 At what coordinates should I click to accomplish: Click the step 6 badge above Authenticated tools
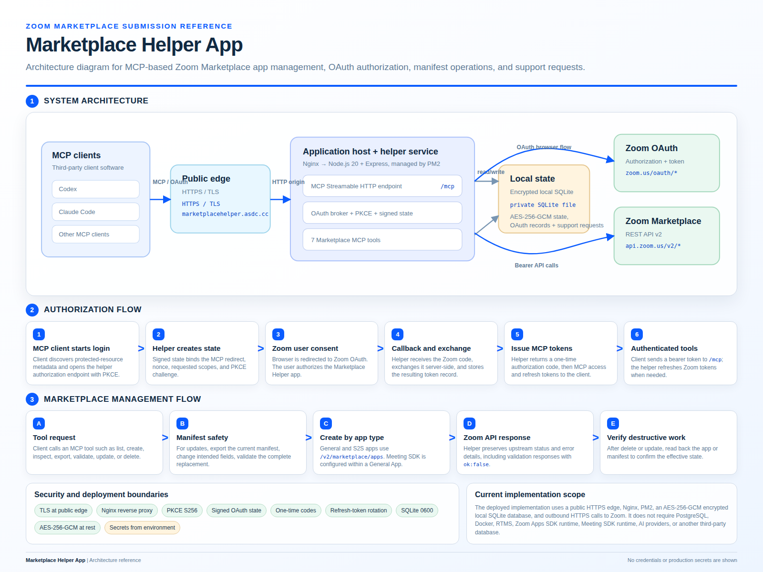[x=637, y=335]
